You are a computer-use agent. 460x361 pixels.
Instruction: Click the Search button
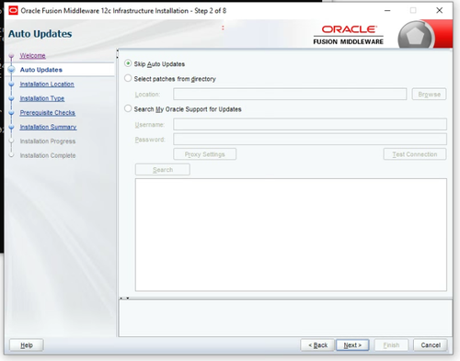tap(163, 169)
